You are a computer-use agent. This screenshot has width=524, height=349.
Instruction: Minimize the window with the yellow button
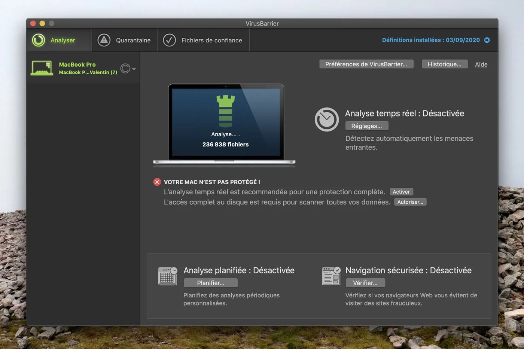42,23
